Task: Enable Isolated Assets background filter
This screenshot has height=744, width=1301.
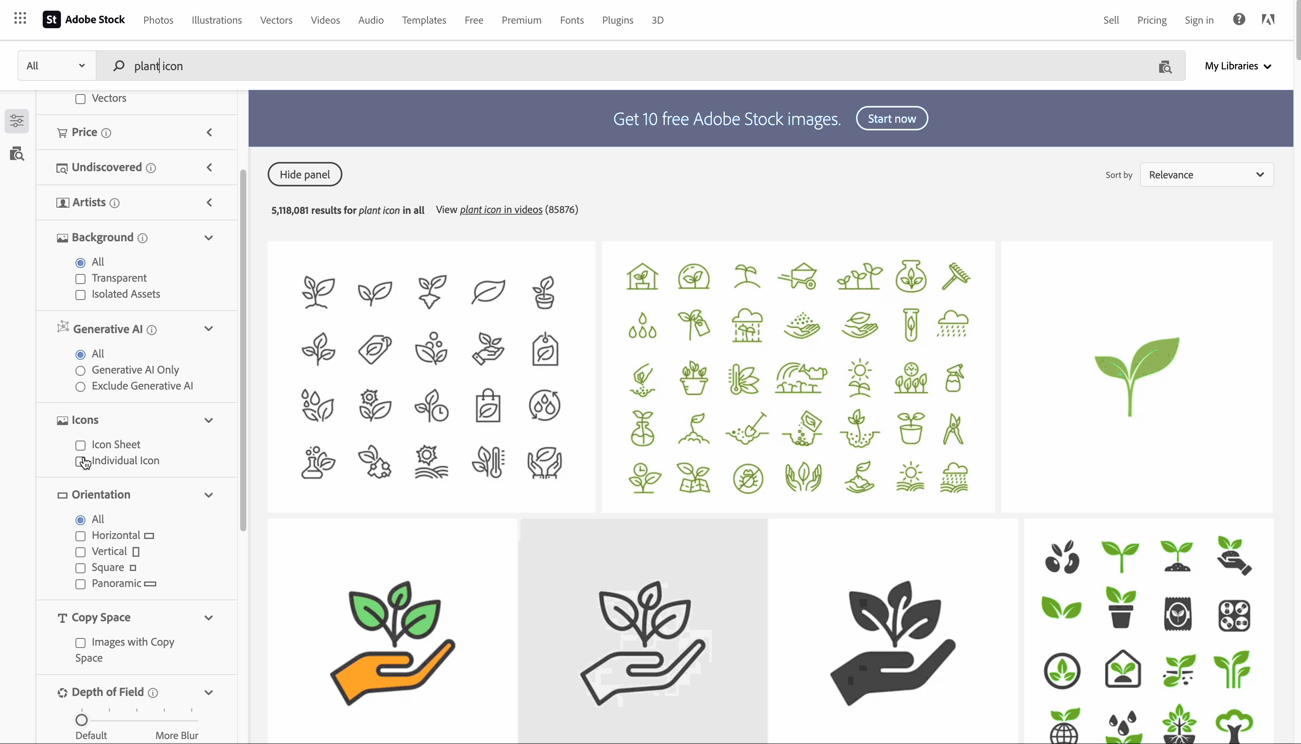Action: tap(80, 295)
